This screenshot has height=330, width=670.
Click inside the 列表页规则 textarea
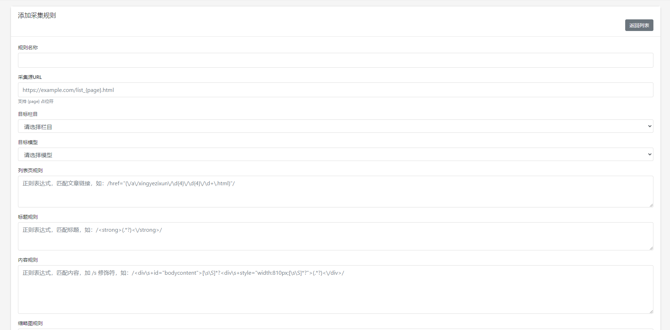(x=335, y=192)
